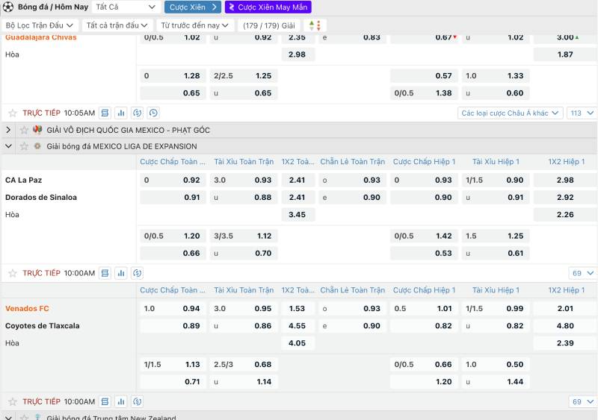Screen dimensions: 598x420
Task: Collapse the MEXICO LIGA DE EXPANSION section
Action: tap(9, 147)
